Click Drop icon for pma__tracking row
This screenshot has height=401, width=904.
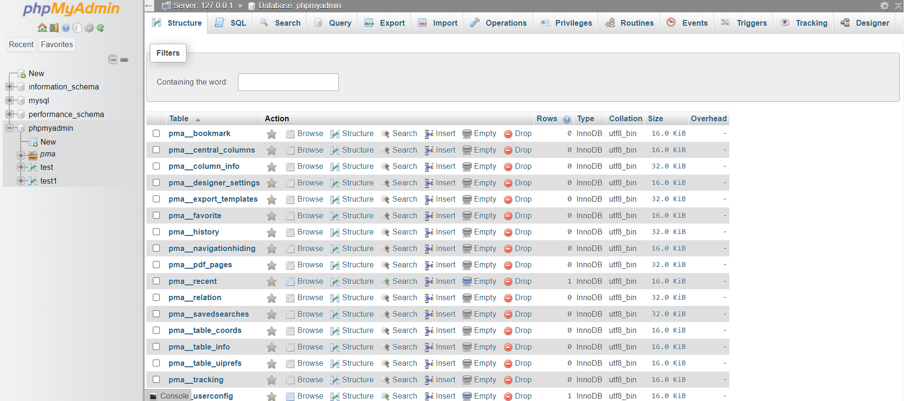point(508,380)
